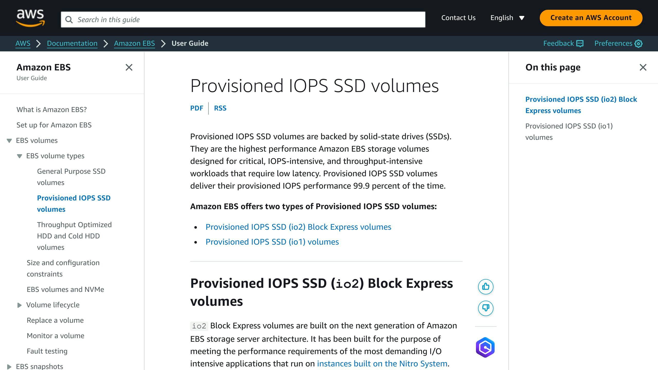The height and width of the screenshot is (370, 658).
Task: Open the Preferences gear icon
Action: pos(638,43)
